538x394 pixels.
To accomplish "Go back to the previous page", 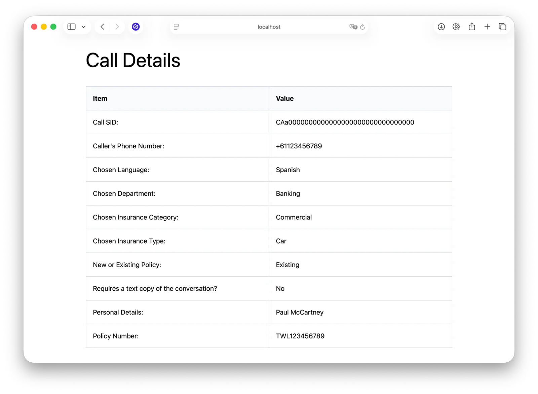I will coord(102,27).
